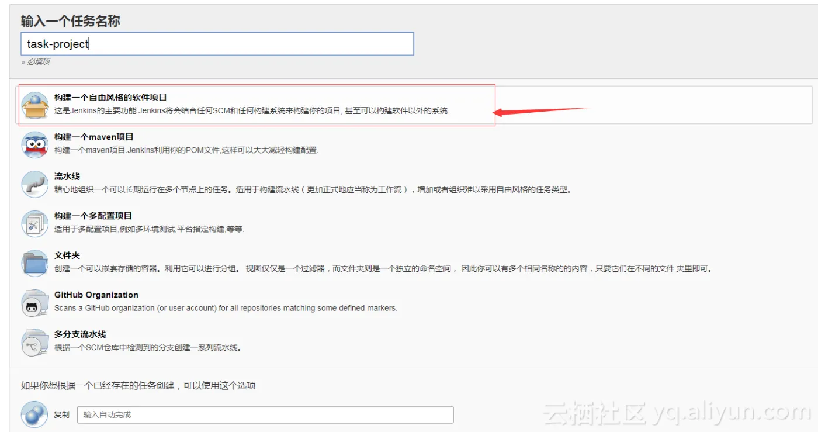
Task: Select the 多配置项目 tools icon
Action: [34, 223]
